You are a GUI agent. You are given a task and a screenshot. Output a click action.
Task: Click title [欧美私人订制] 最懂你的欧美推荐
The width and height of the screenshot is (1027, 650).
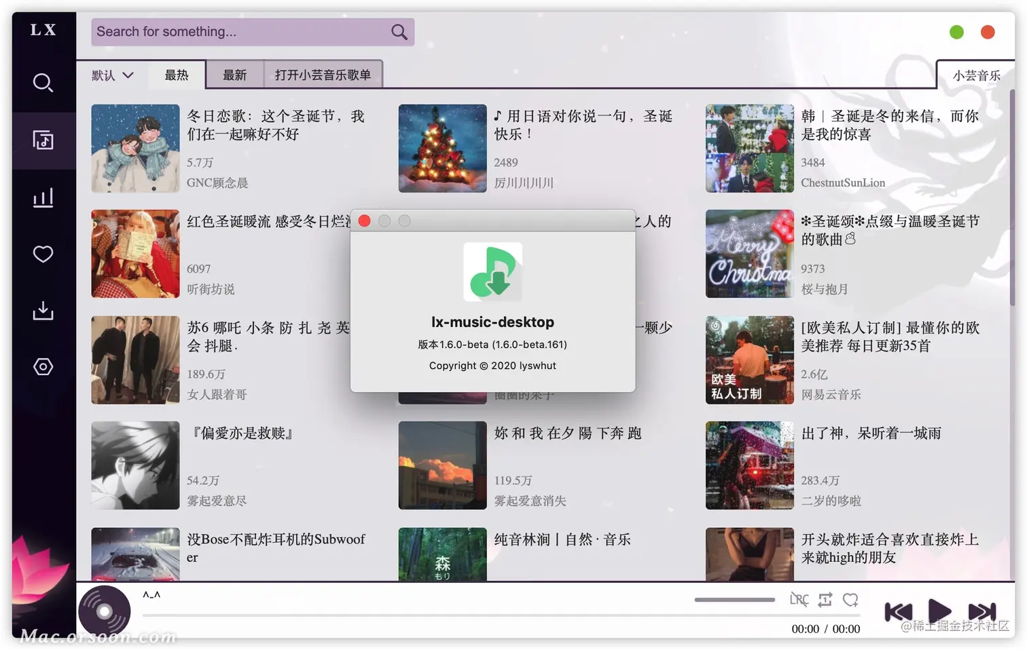(890, 337)
